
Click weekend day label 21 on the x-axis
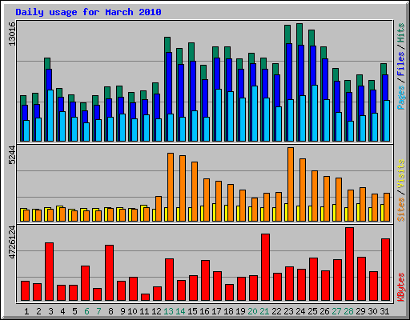click(x=264, y=311)
